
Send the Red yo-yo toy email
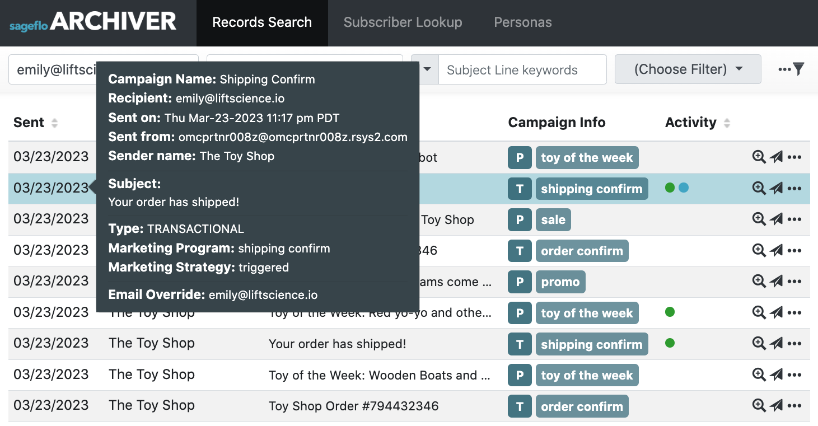coord(776,312)
